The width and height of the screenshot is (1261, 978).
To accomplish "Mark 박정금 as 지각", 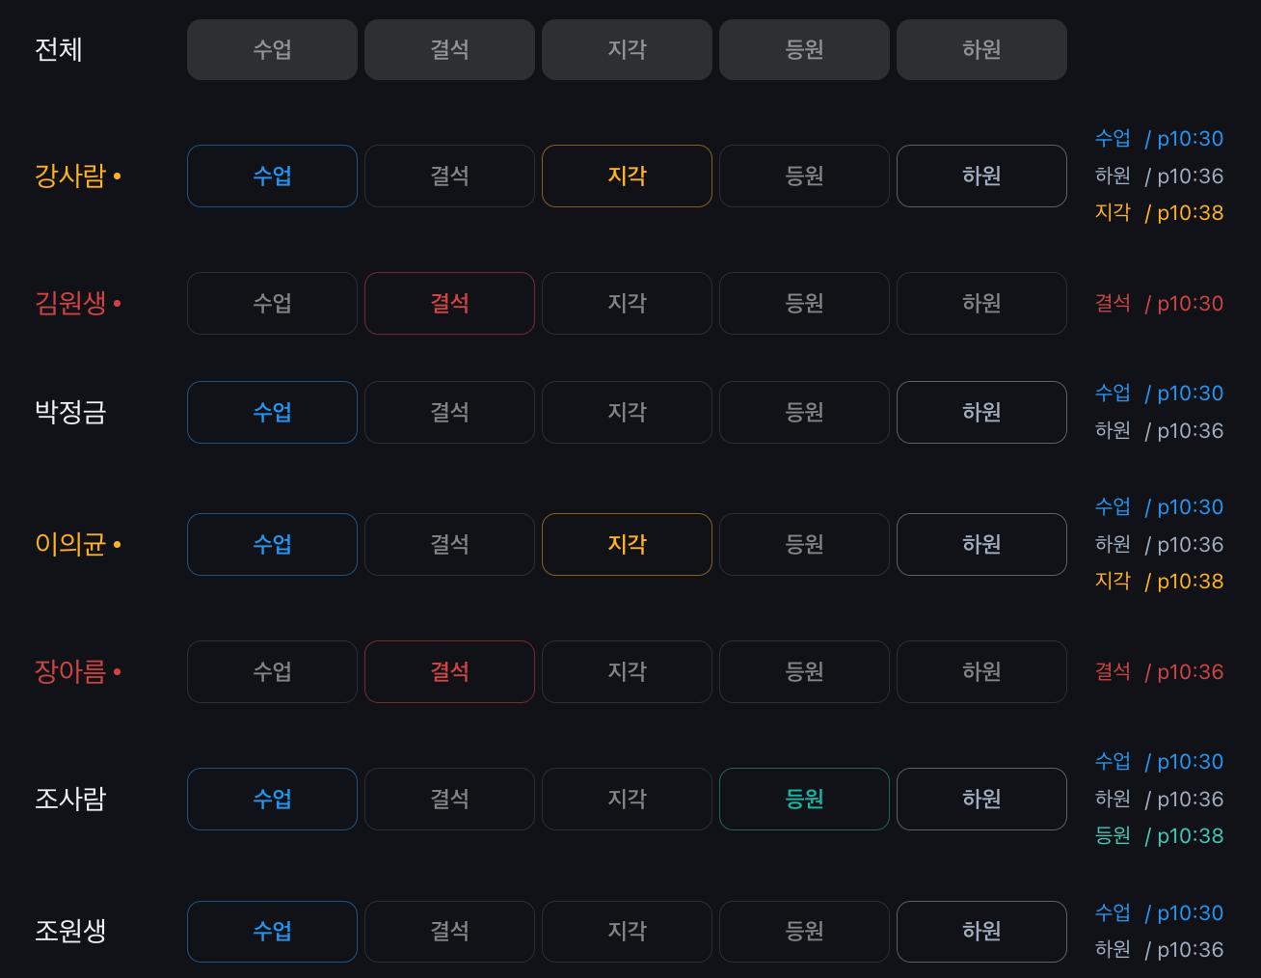I will 627,412.
